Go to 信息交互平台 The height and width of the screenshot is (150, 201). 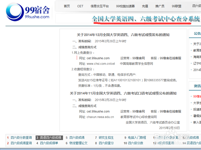click(100, 6)
